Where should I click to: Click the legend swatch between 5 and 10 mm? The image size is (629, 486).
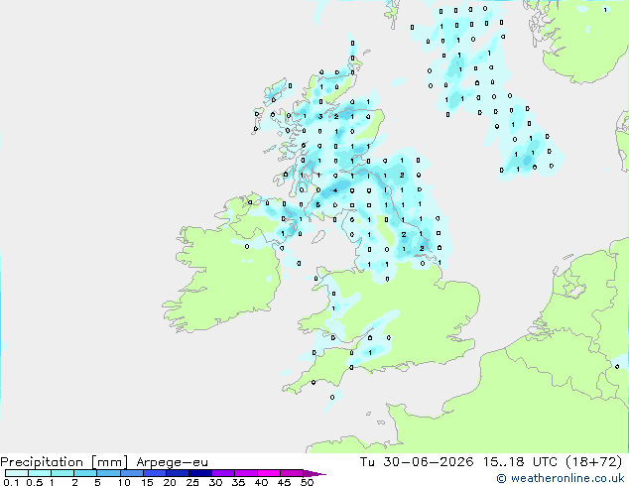108,473
